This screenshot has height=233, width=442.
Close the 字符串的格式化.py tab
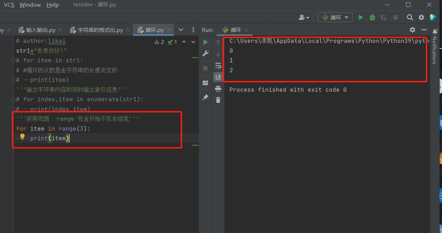(x=128, y=30)
